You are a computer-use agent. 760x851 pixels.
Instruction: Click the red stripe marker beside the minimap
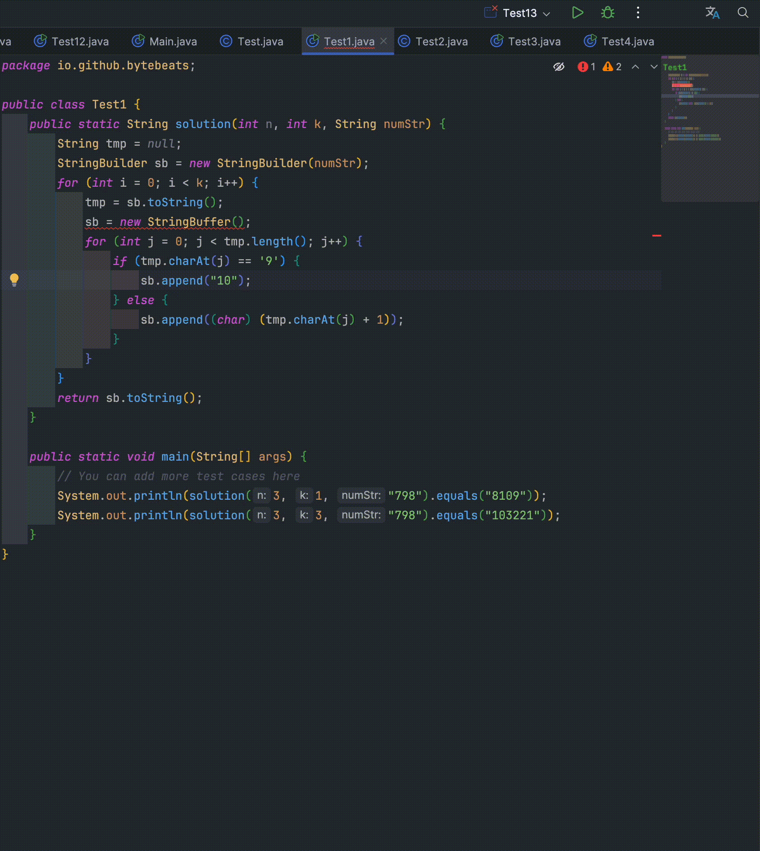pos(657,236)
